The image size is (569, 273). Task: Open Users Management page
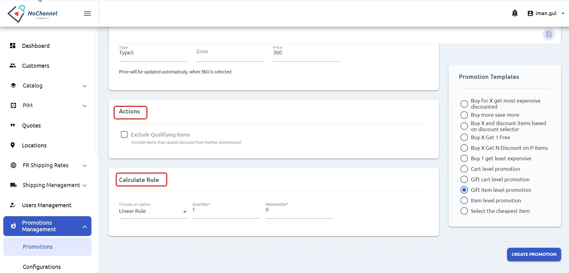pyautogui.click(x=47, y=205)
